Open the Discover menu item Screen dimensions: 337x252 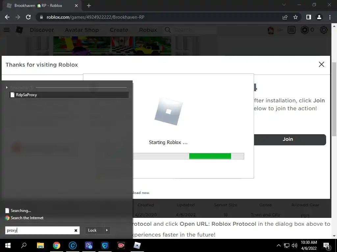[42, 30]
